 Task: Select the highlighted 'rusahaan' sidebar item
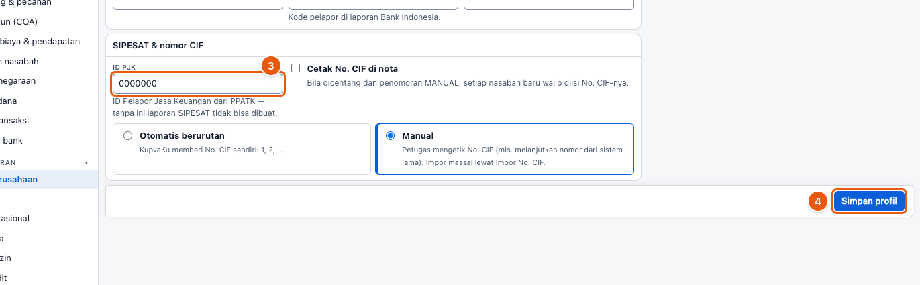(x=49, y=179)
